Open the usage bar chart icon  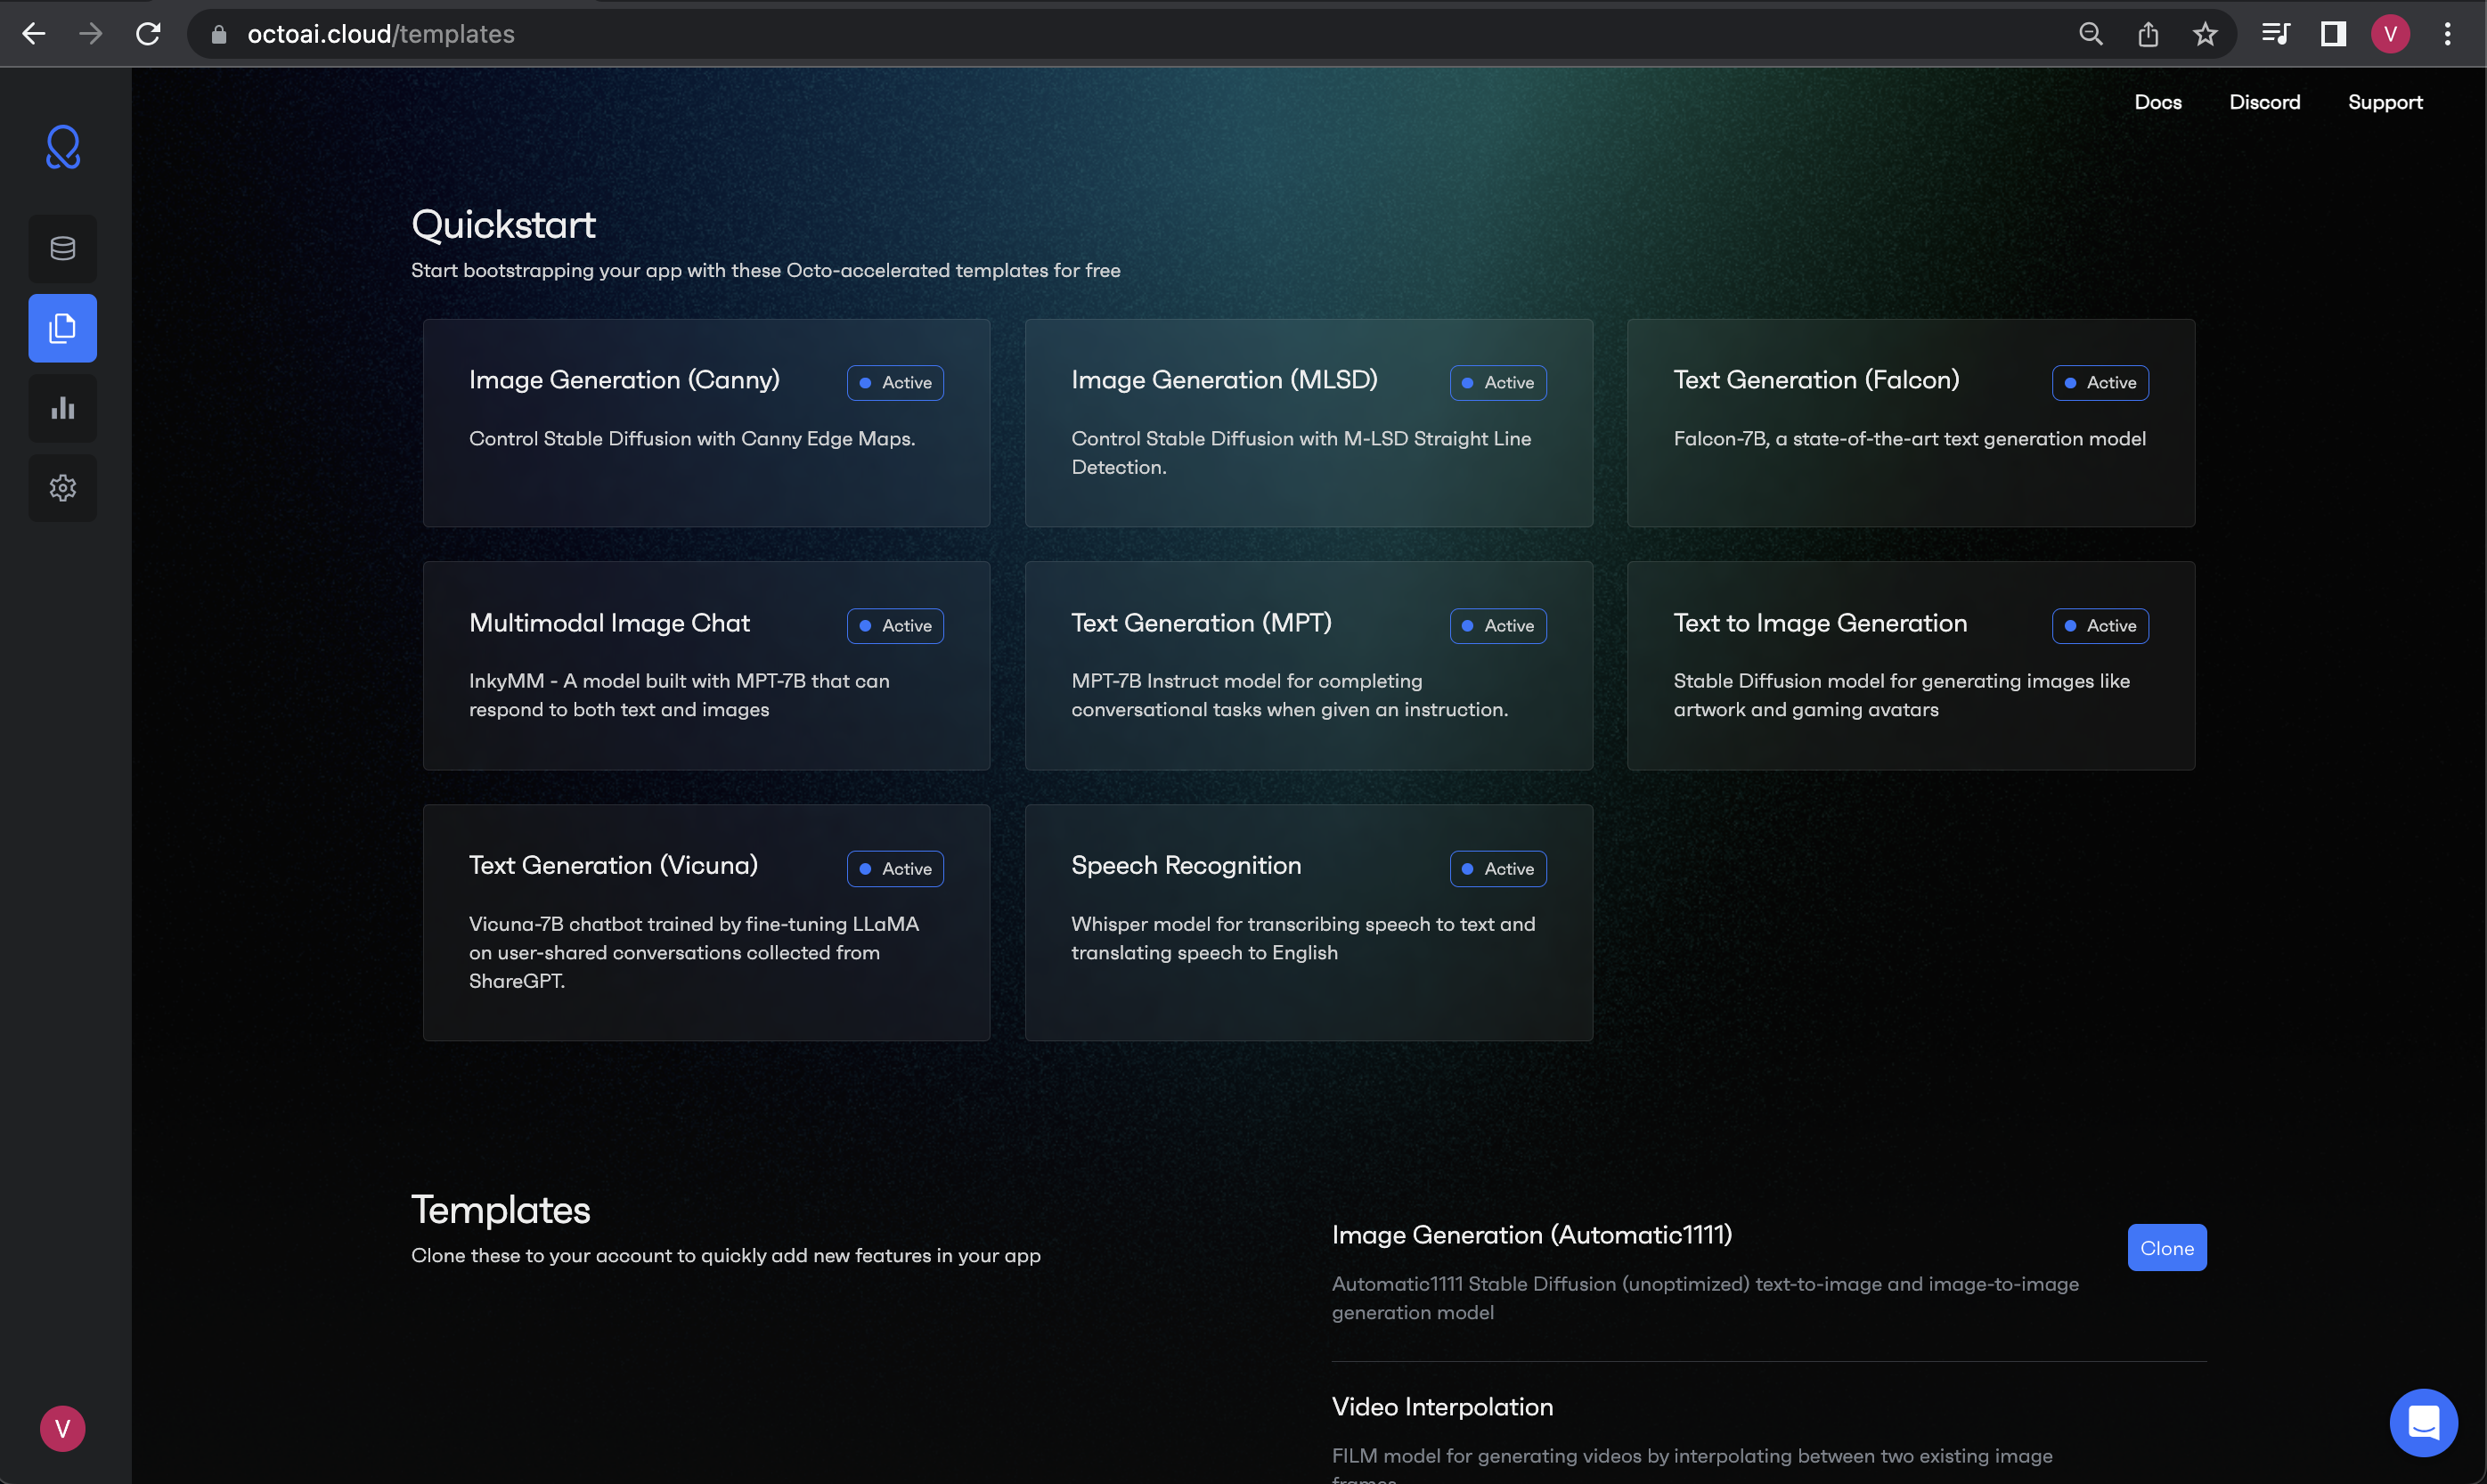tap(63, 408)
